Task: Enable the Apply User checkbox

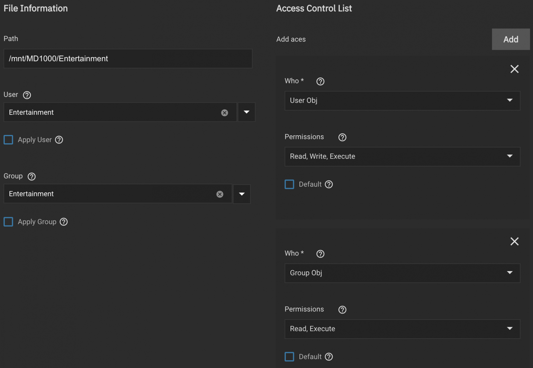Action: click(x=8, y=140)
